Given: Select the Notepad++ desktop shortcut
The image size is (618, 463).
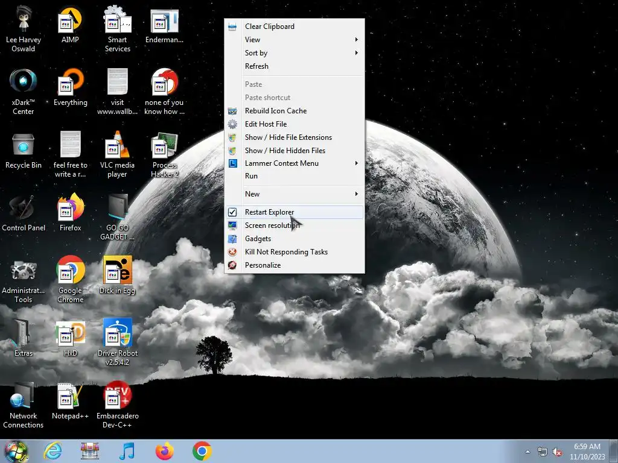Looking at the screenshot, I should pyautogui.click(x=71, y=401).
